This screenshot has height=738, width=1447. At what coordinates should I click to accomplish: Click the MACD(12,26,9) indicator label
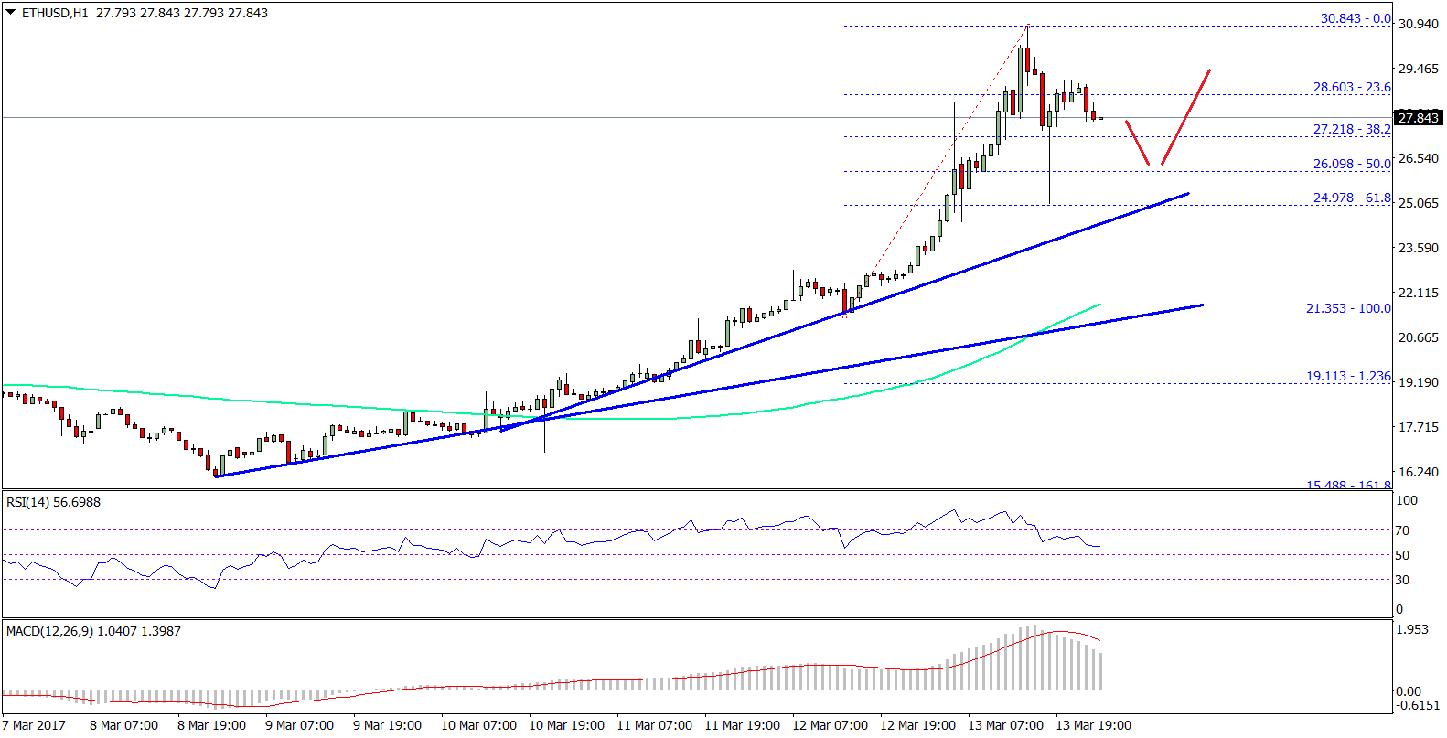point(92,631)
